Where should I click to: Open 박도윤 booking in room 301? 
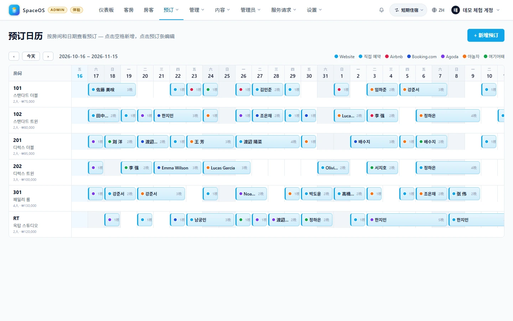coord(317,194)
